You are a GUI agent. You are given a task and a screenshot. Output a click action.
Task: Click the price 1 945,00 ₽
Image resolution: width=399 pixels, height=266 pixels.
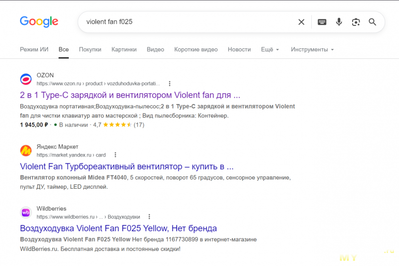click(34, 125)
